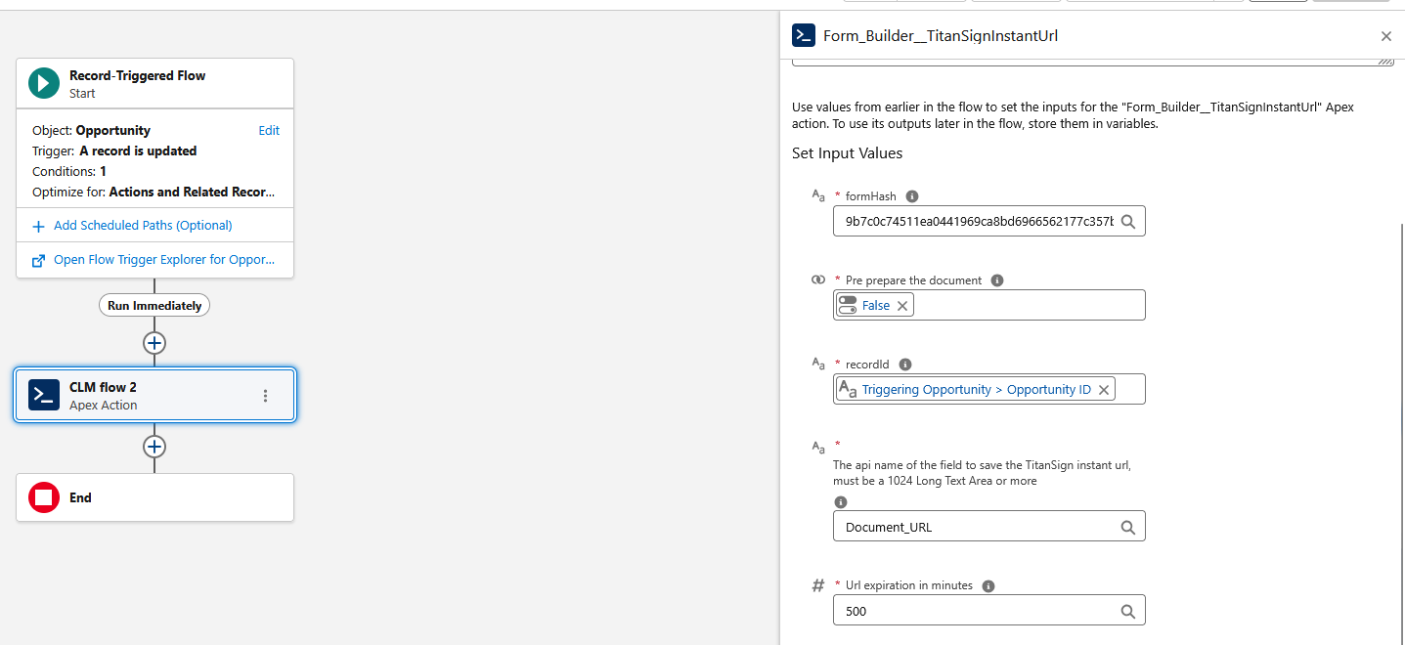This screenshot has width=1405, height=645.
Task: Add element below CLM flow 2
Action: point(154,447)
